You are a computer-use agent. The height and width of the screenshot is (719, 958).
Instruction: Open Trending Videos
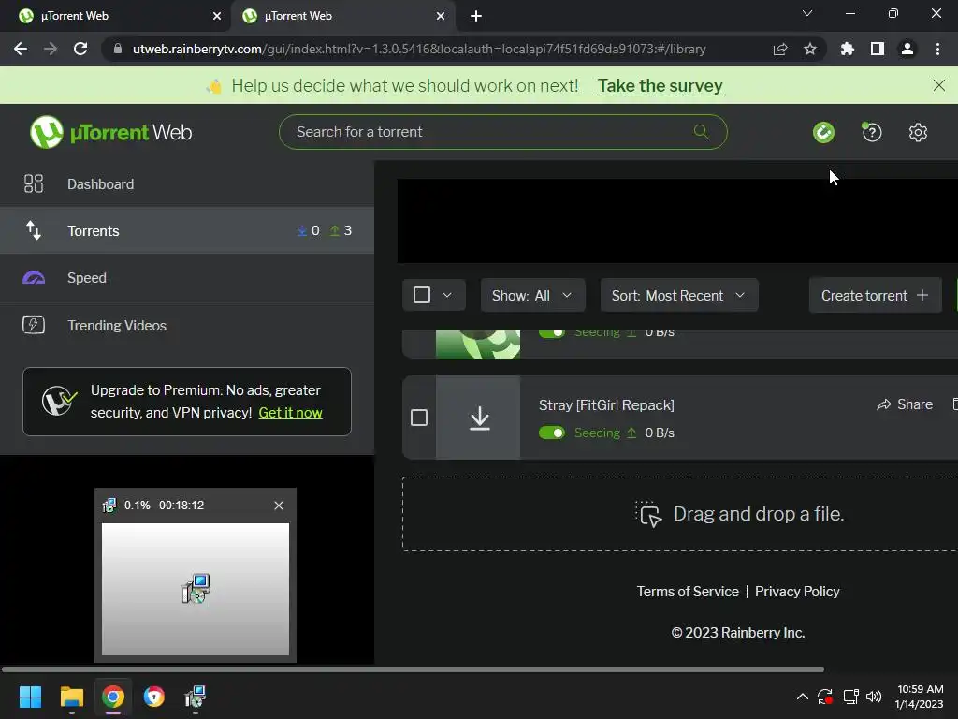(187, 325)
